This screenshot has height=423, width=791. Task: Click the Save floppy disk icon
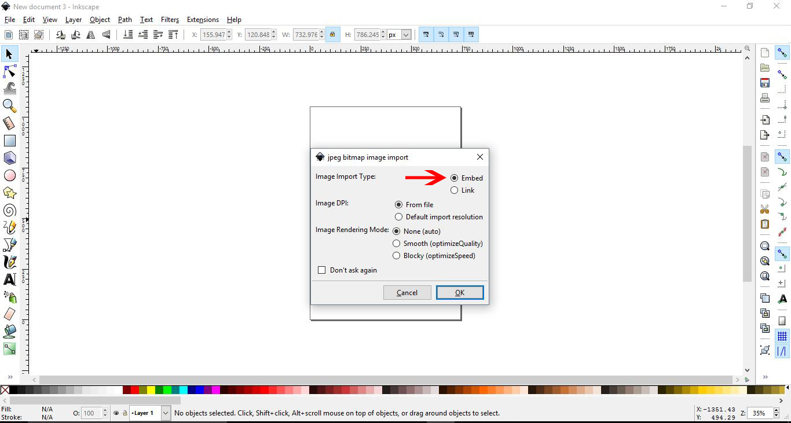click(x=765, y=83)
